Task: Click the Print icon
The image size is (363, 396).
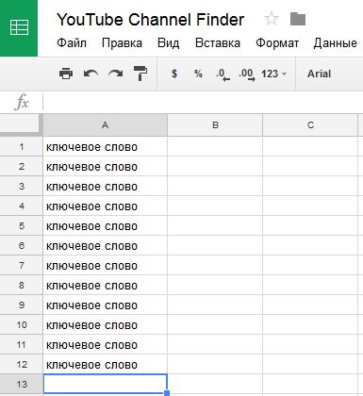Action: tap(66, 74)
